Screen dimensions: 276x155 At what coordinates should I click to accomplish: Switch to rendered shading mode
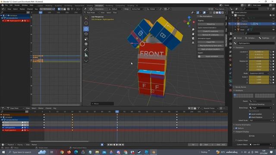(223, 12)
